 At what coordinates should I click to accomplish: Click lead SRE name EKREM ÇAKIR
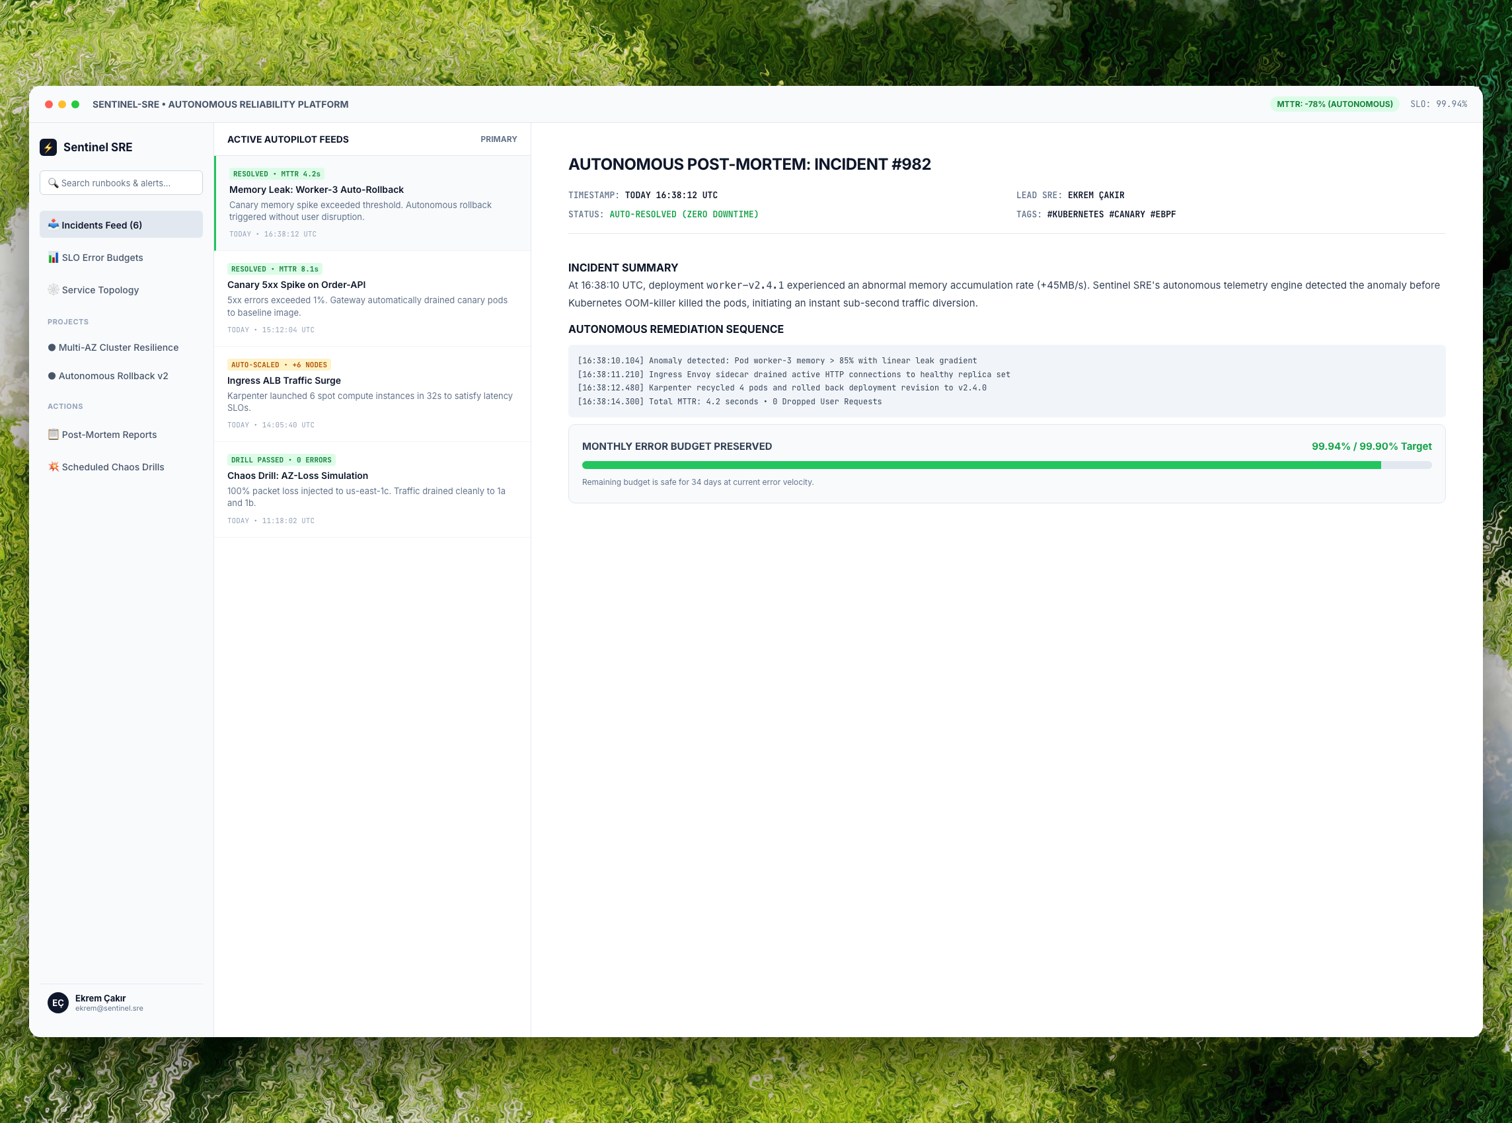[1096, 195]
